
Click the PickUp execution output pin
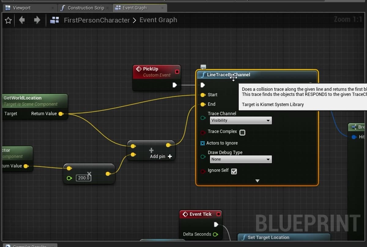click(174, 85)
